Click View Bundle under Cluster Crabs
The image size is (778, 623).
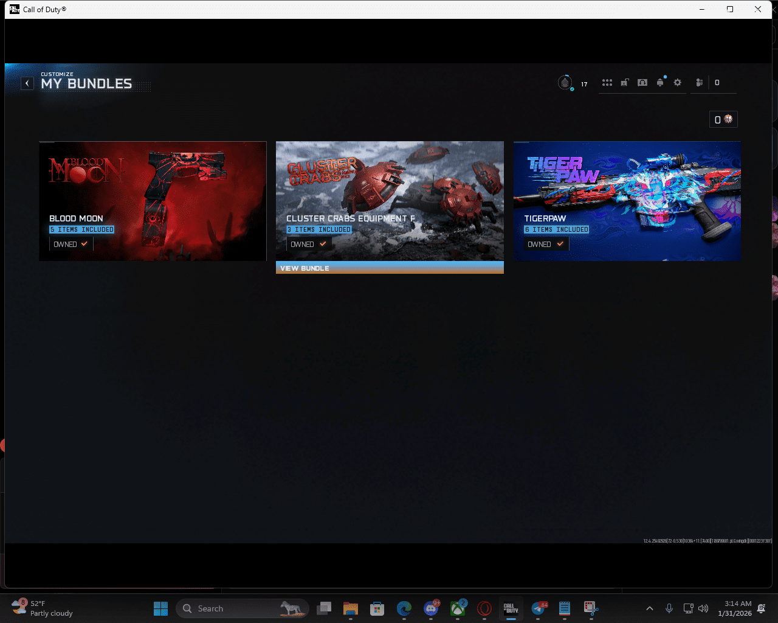coord(390,268)
